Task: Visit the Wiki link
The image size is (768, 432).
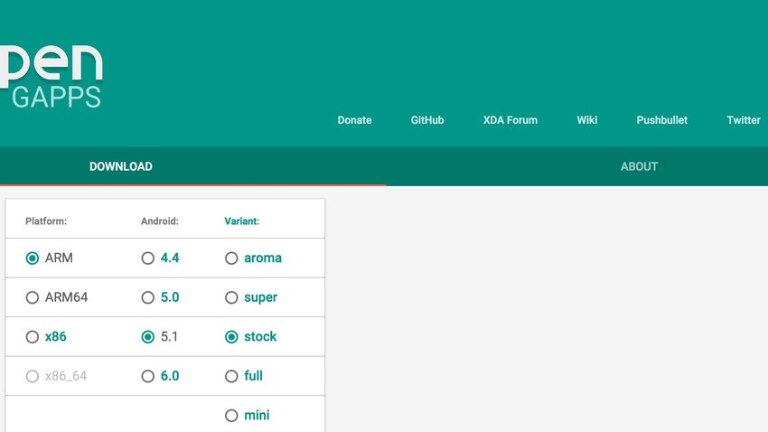Action: coord(586,120)
